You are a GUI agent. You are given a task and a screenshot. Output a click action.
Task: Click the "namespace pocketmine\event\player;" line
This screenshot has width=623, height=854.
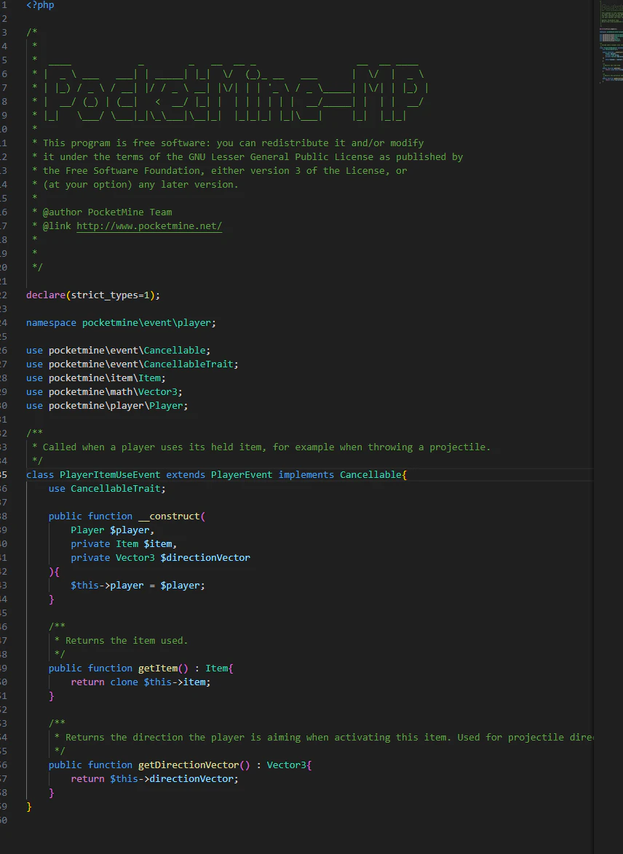click(x=121, y=323)
